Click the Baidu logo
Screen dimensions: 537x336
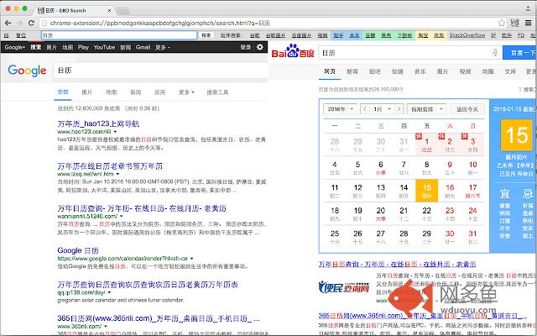(293, 51)
